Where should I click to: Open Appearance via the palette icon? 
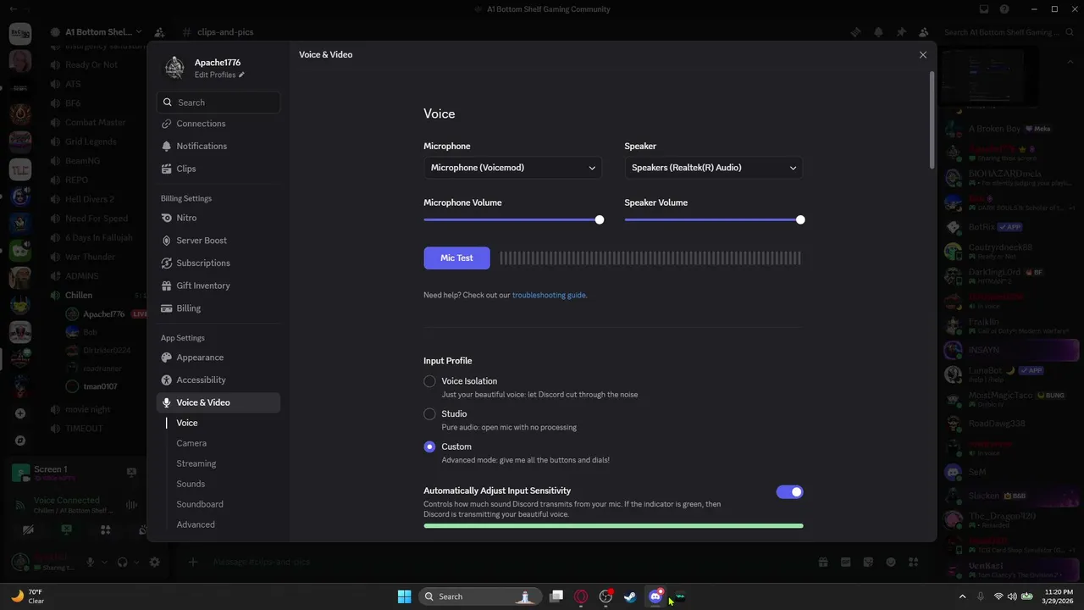coord(167,358)
